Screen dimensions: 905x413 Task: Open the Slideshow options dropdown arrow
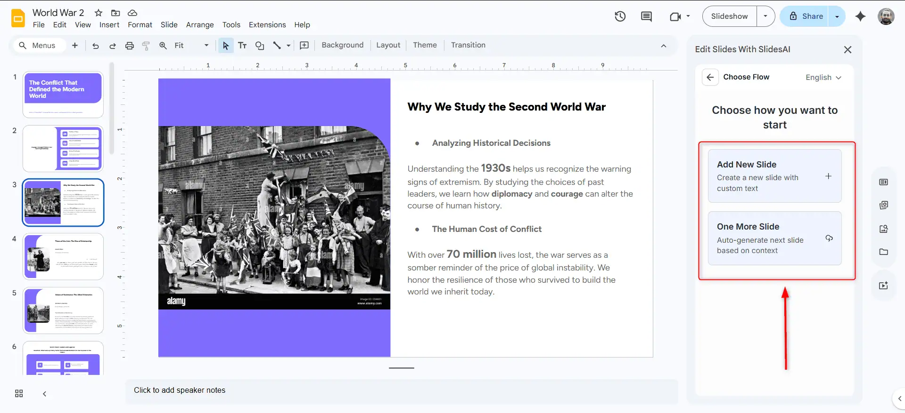[x=765, y=16]
